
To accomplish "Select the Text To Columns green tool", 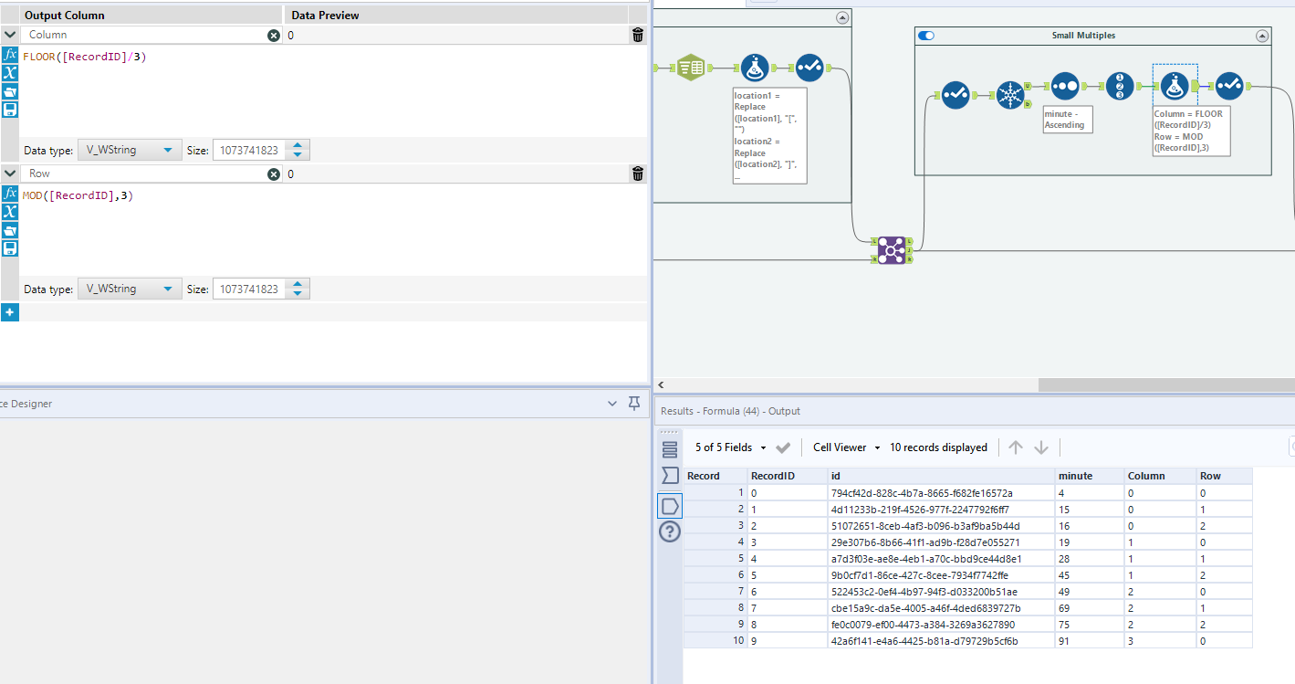I will point(690,68).
